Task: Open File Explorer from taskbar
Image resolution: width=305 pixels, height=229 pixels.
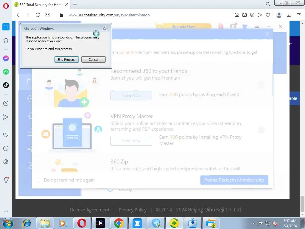Action: click(45, 223)
